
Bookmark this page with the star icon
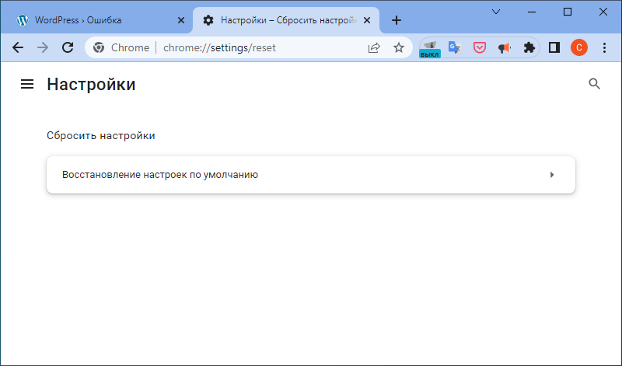click(399, 47)
